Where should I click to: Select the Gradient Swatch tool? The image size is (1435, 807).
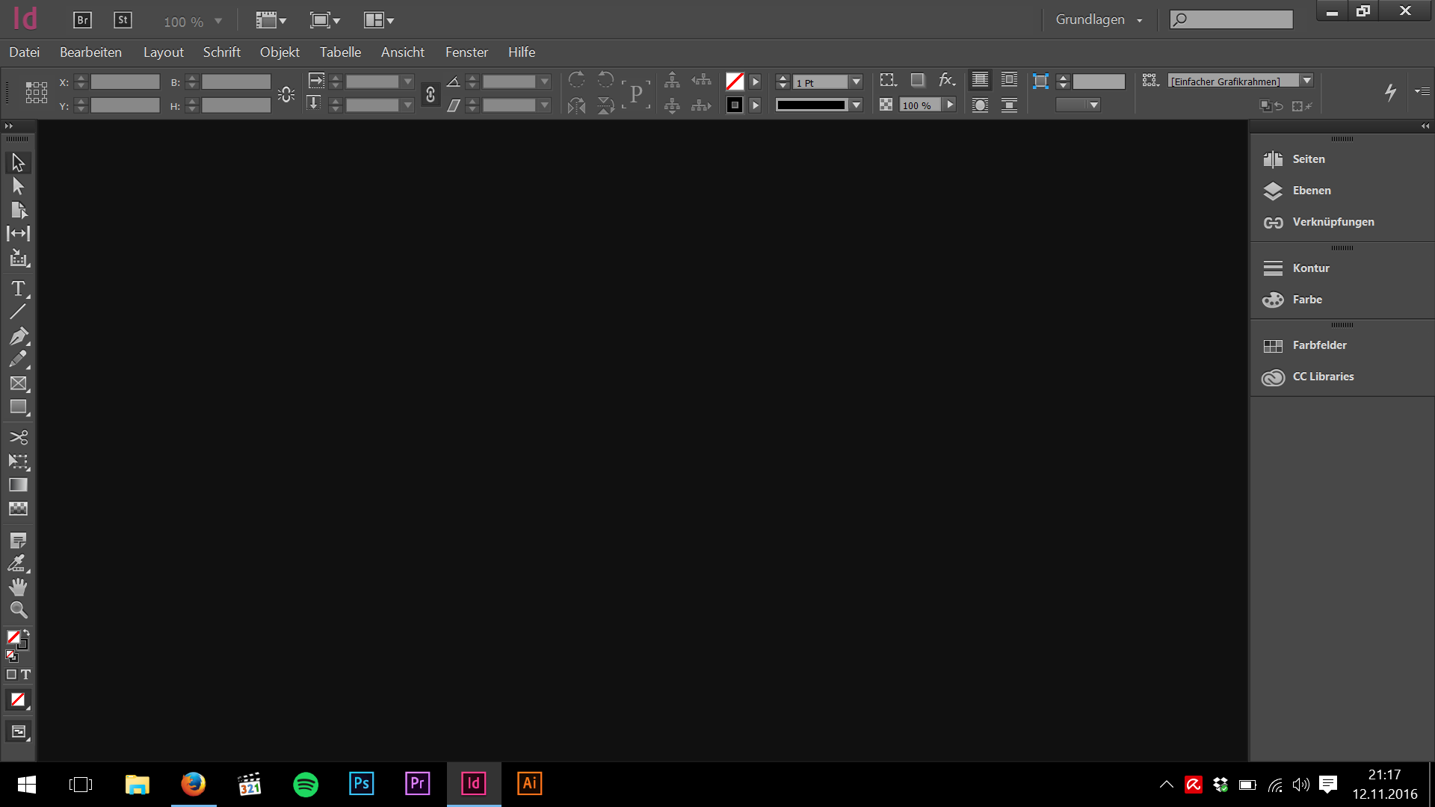click(18, 485)
